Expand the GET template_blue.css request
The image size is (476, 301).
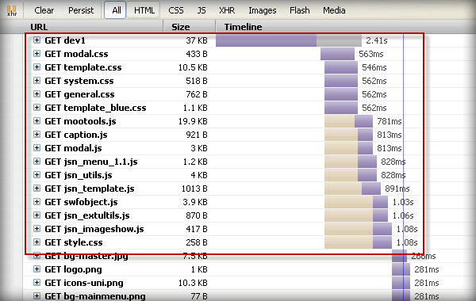coord(36,108)
